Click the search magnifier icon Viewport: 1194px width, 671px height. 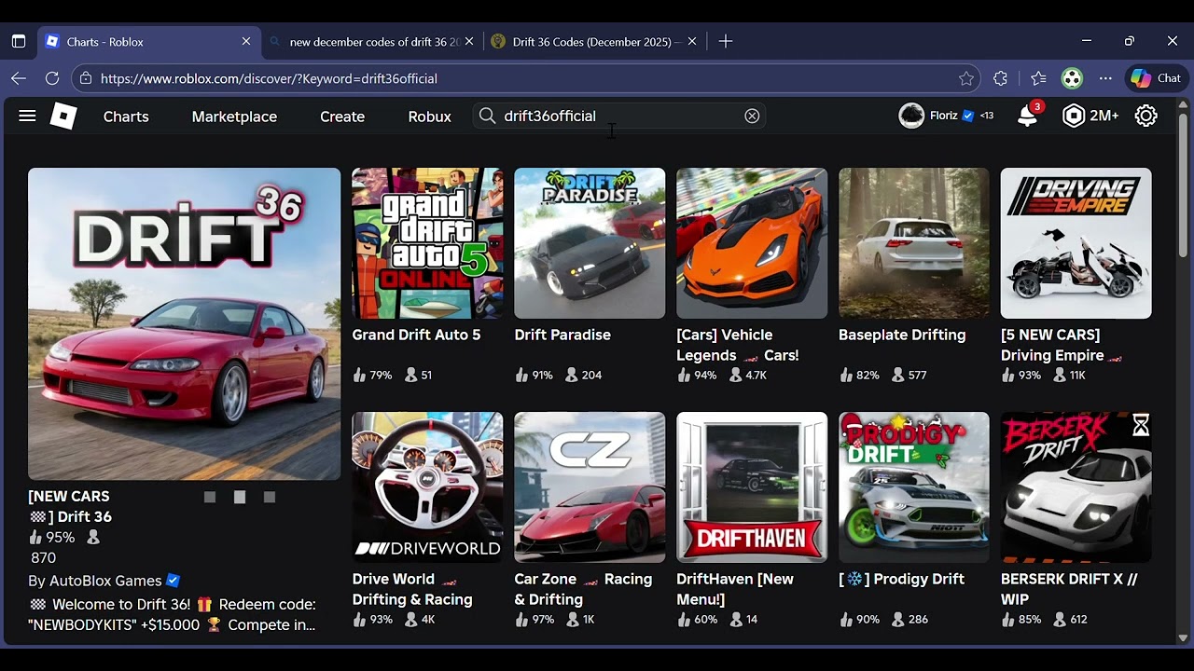(487, 116)
